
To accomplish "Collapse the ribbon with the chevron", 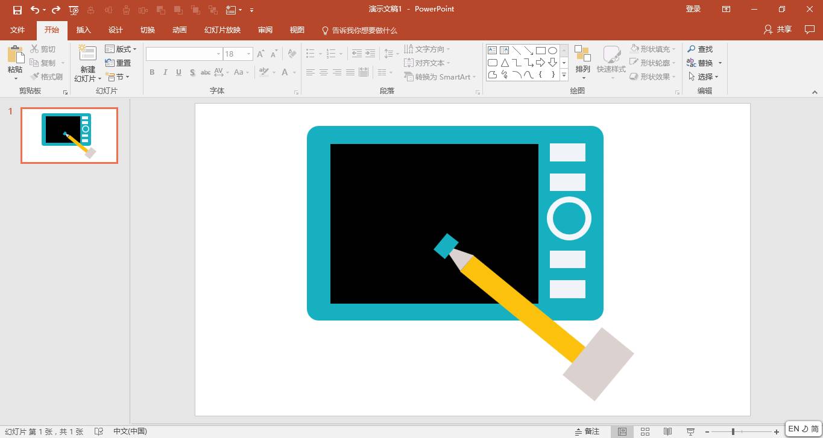I will 815,92.
